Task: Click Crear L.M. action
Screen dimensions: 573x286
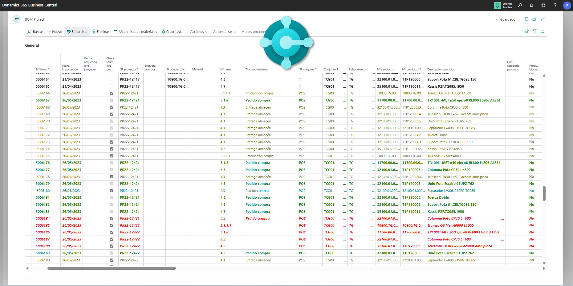Action: [172, 32]
